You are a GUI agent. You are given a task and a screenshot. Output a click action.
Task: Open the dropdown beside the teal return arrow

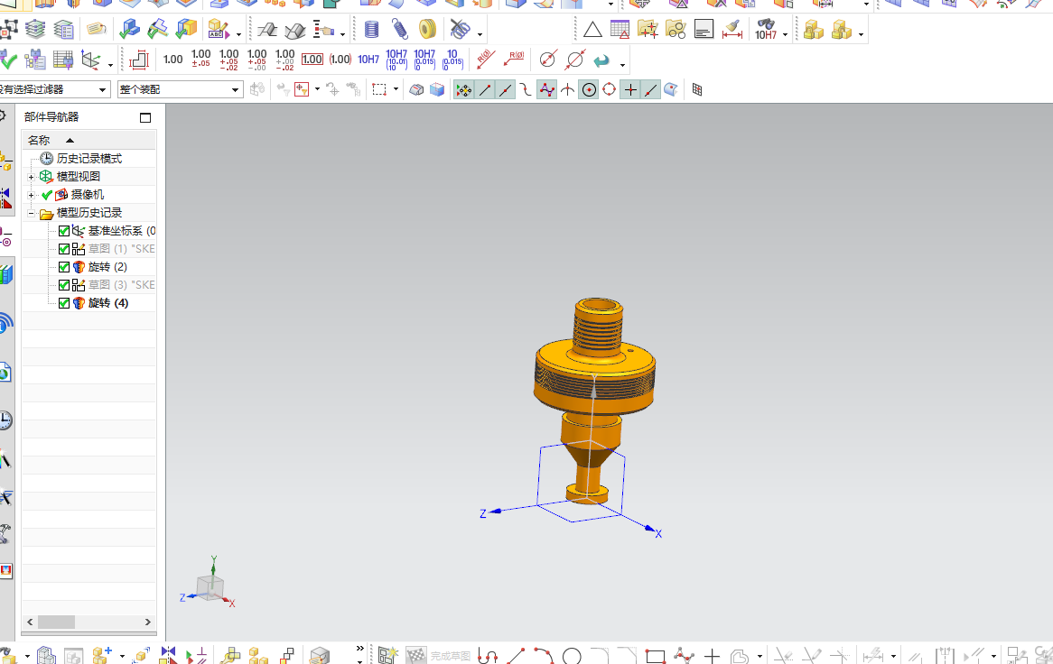[x=622, y=65]
